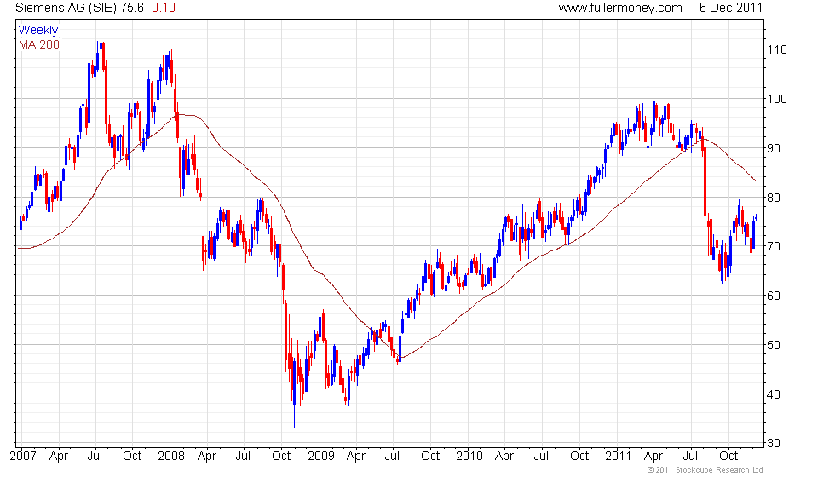
Task: Click the 70 price axis label
Action: tap(774, 246)
